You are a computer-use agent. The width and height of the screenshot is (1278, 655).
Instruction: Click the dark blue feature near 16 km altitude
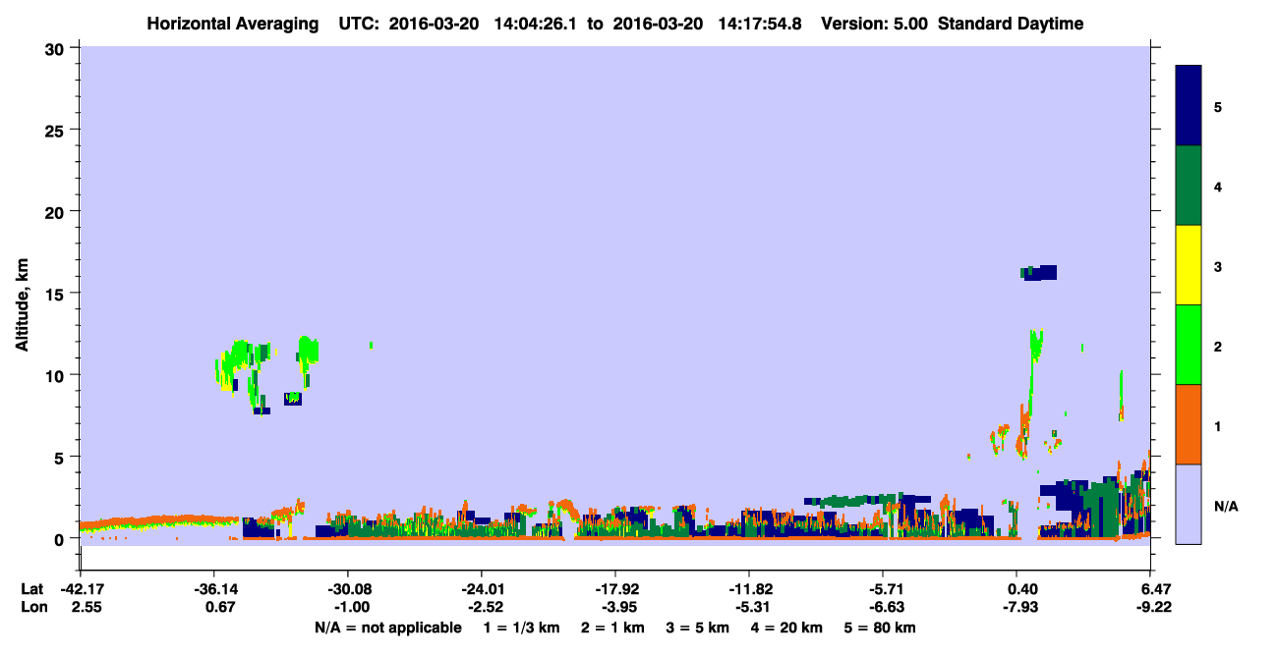click(x=1039, y=273)
